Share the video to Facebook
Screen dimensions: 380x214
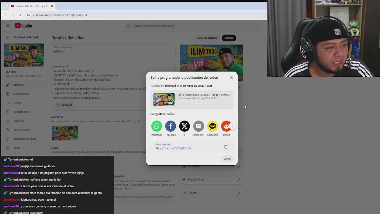170,126
